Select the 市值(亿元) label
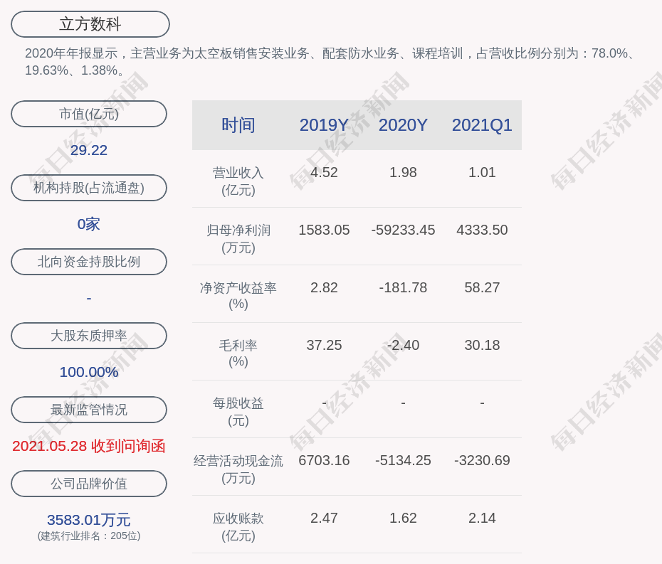Image resolution: width=662 pixels, height=564 pixels. tap(89, 114)
